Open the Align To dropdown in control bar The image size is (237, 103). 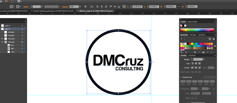pos(92,7)
